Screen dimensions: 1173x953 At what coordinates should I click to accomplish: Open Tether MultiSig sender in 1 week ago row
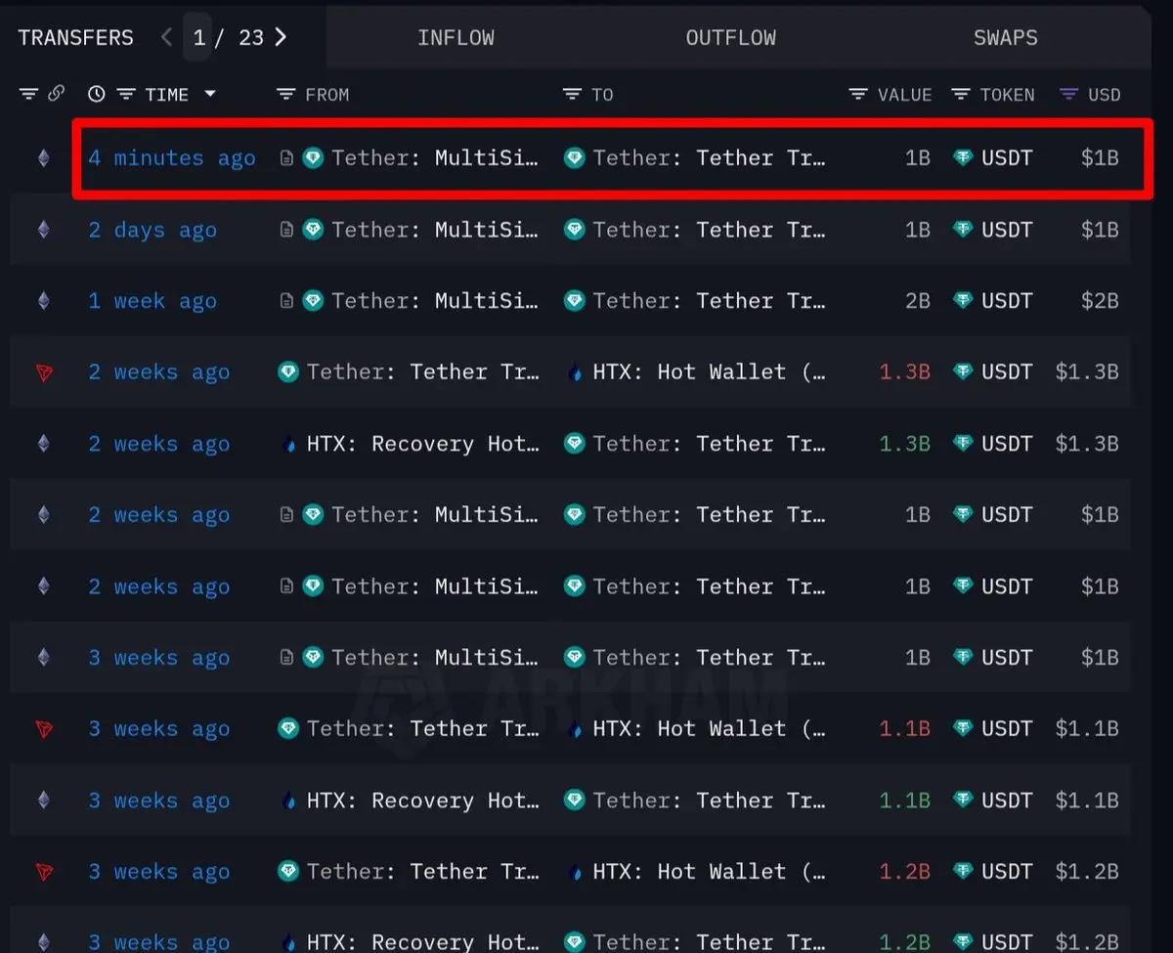pyautogui.click(x=435, y=301)
